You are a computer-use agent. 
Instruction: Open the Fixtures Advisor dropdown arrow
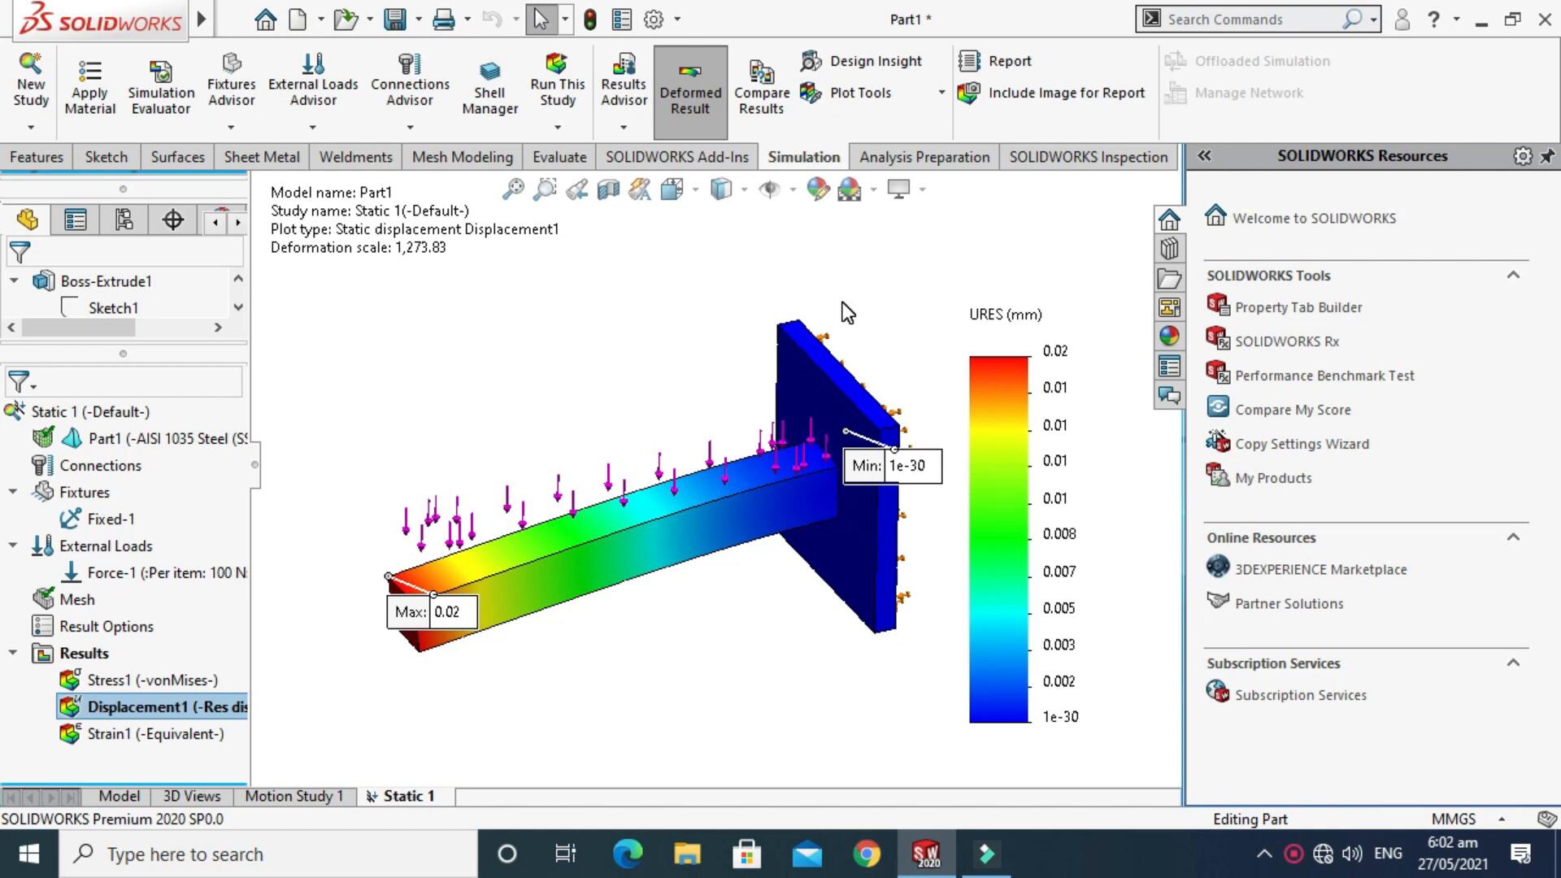tap(231, 128)
